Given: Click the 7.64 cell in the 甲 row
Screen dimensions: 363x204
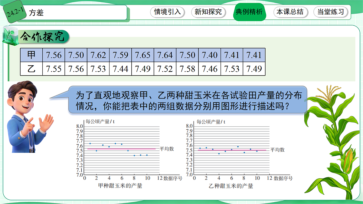Looking at the screenshot, I should coord(165,55).
